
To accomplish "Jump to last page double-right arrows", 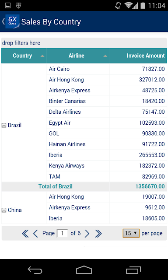I will (98, 234).
